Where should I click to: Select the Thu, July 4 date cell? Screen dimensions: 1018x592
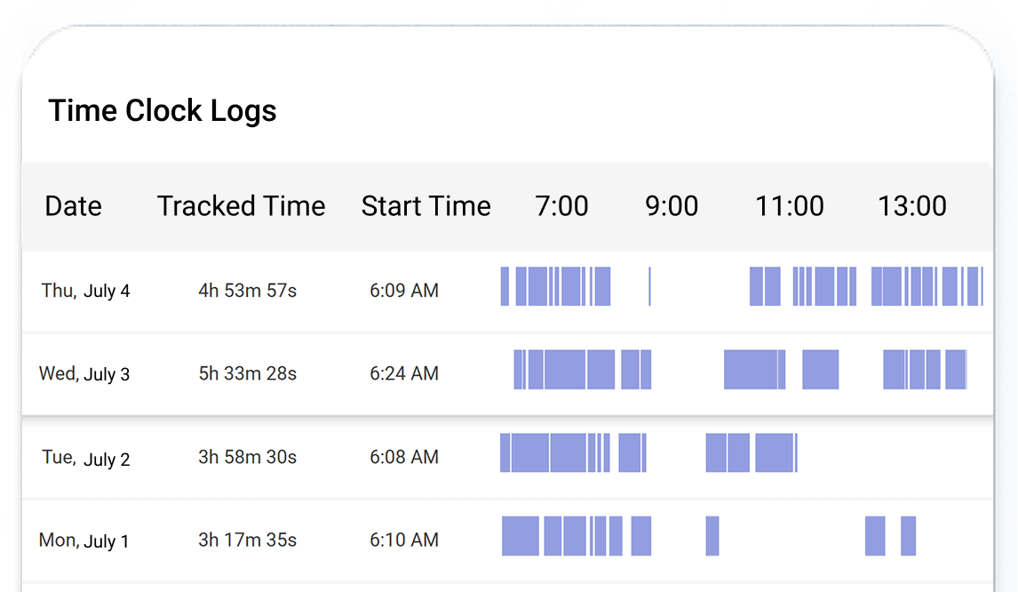pos(85,291)
